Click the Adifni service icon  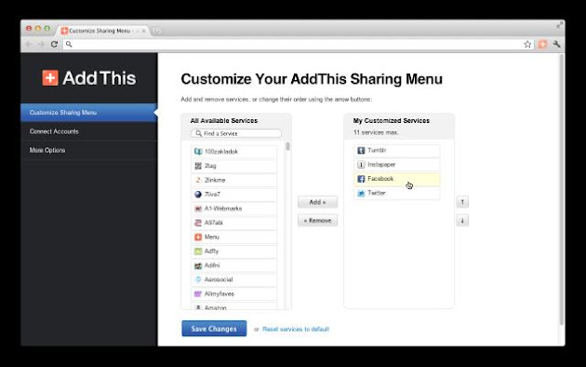tap(198, 265)
